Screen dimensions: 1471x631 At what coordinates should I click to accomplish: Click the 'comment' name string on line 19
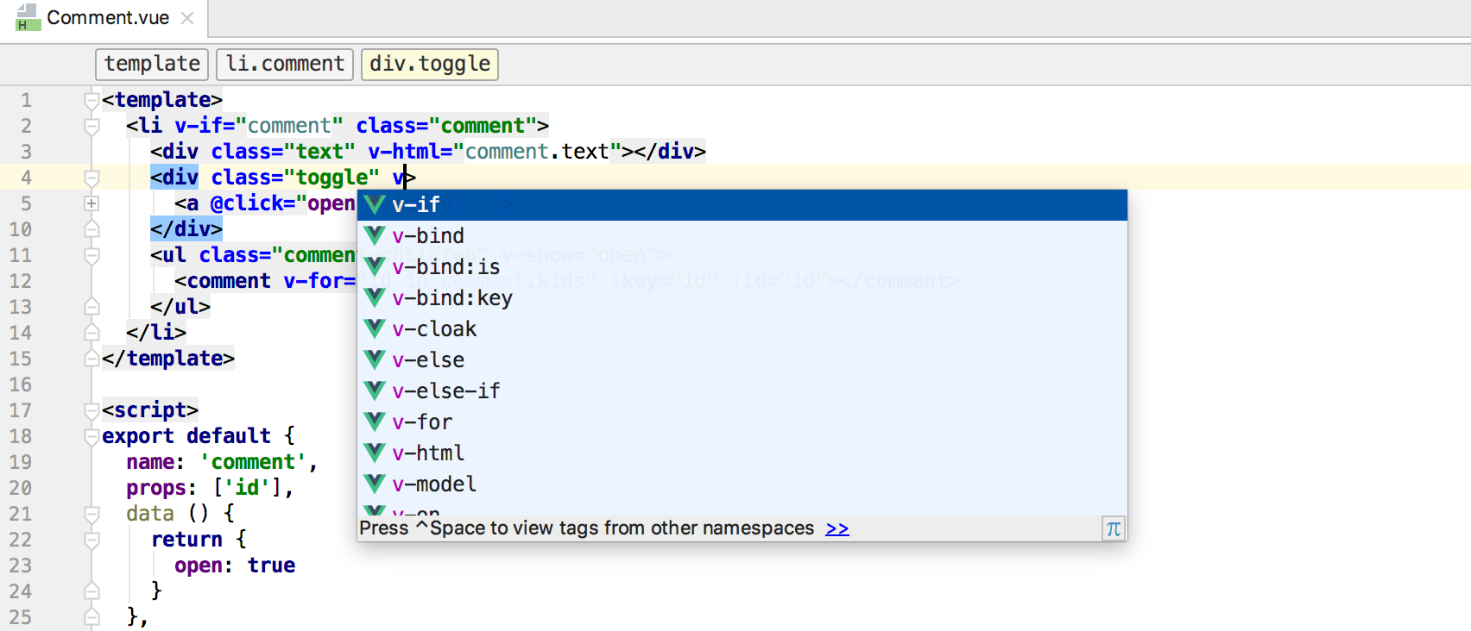(x=253, y=462)
